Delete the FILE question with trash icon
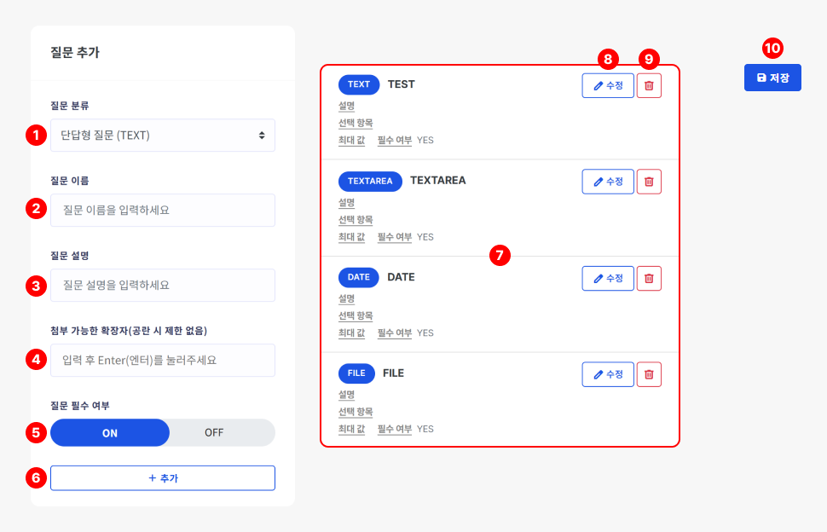 pos(649,374)
